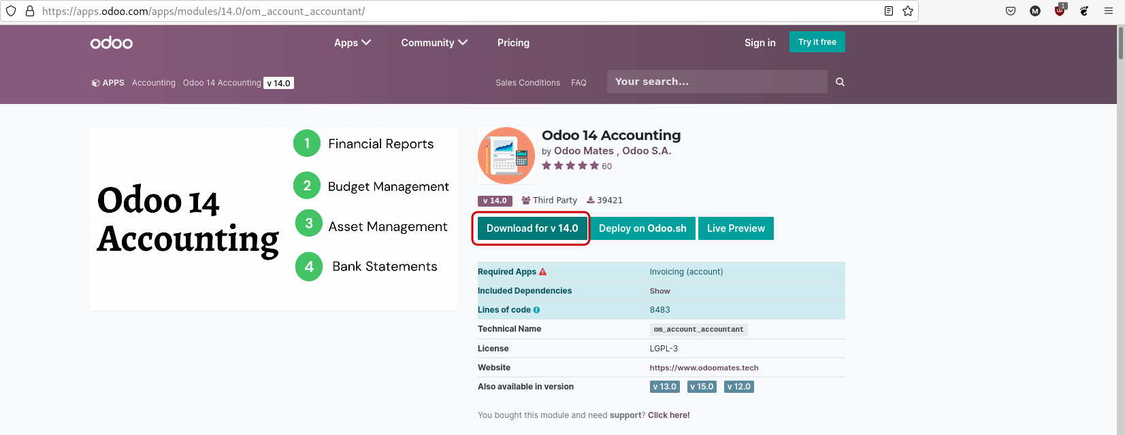Click the Try it free button
This screenshot has height=435, width=1125.
tap(817, 42)
